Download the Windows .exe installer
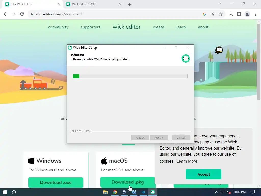261x196 pixels. click(56, 182)
